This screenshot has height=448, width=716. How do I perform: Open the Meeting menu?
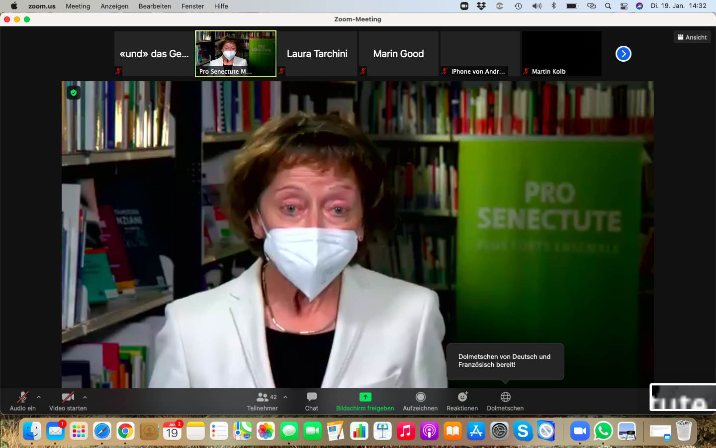tap(78, 6)
